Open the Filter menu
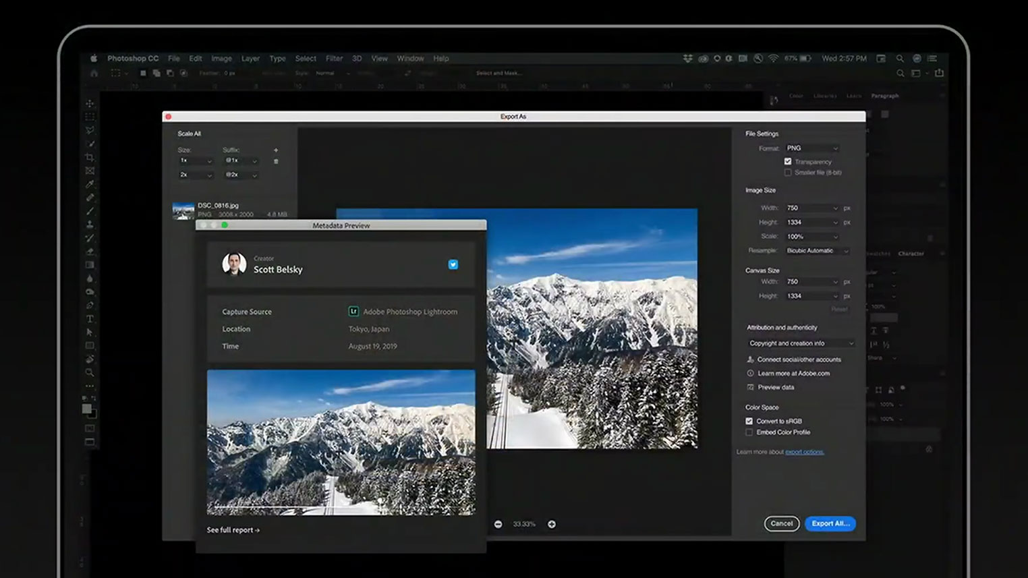 [x=334, y=59]
